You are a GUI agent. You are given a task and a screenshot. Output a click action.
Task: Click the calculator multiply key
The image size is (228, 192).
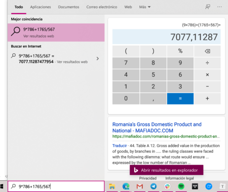tap(207, 75)
